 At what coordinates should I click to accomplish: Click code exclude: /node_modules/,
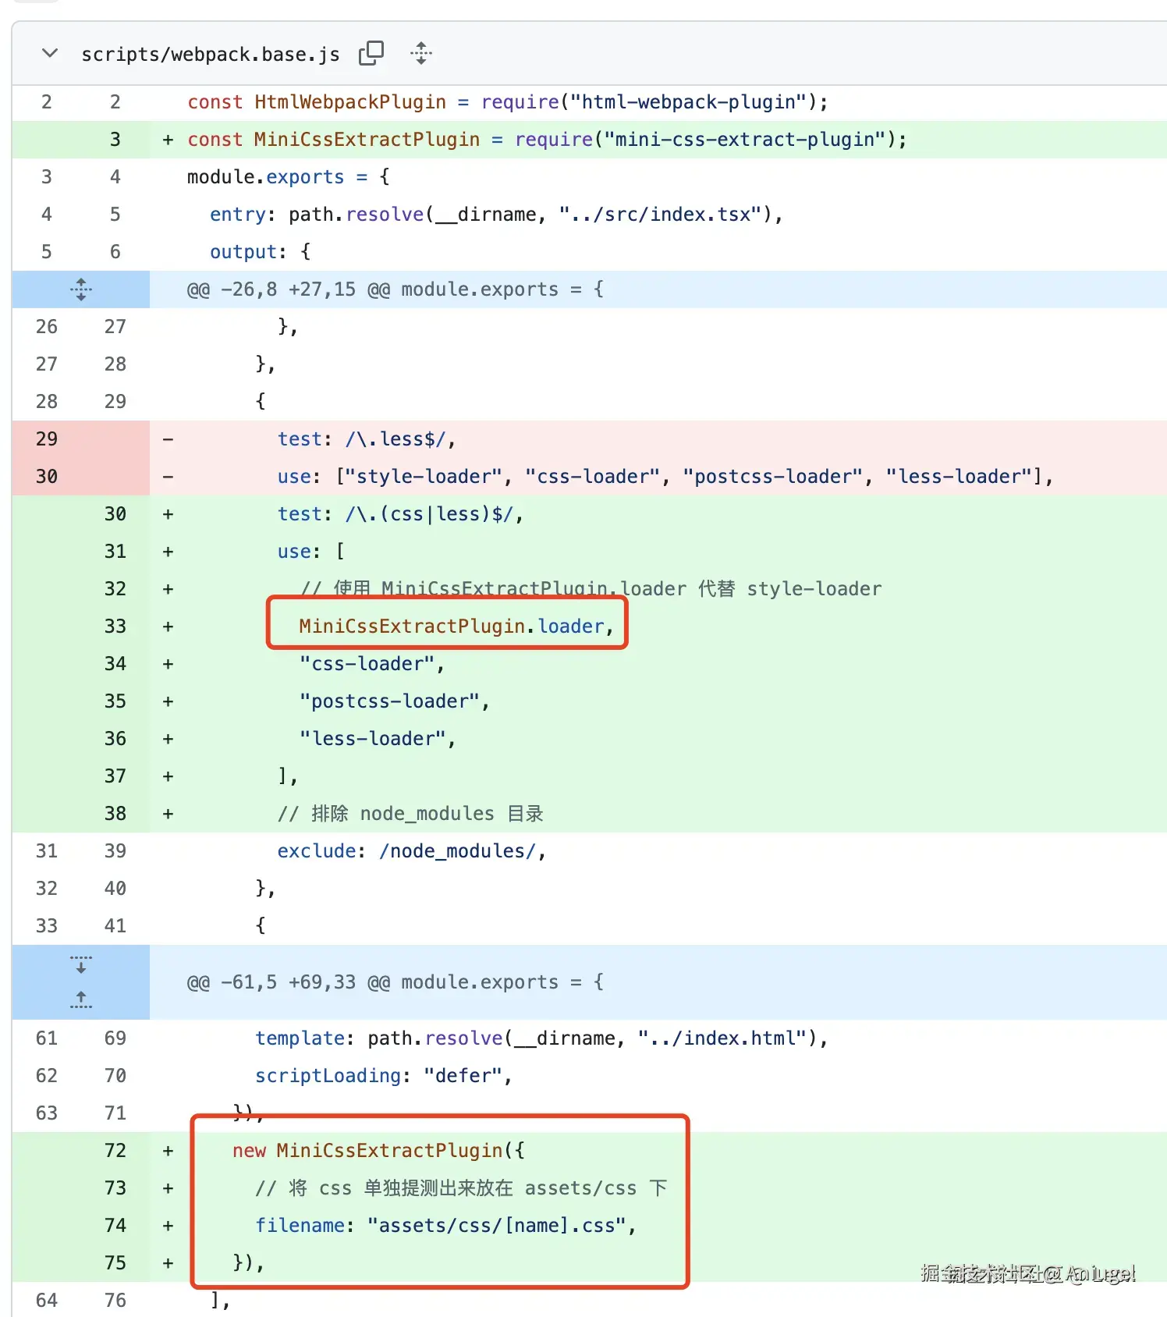coord(411,851)
